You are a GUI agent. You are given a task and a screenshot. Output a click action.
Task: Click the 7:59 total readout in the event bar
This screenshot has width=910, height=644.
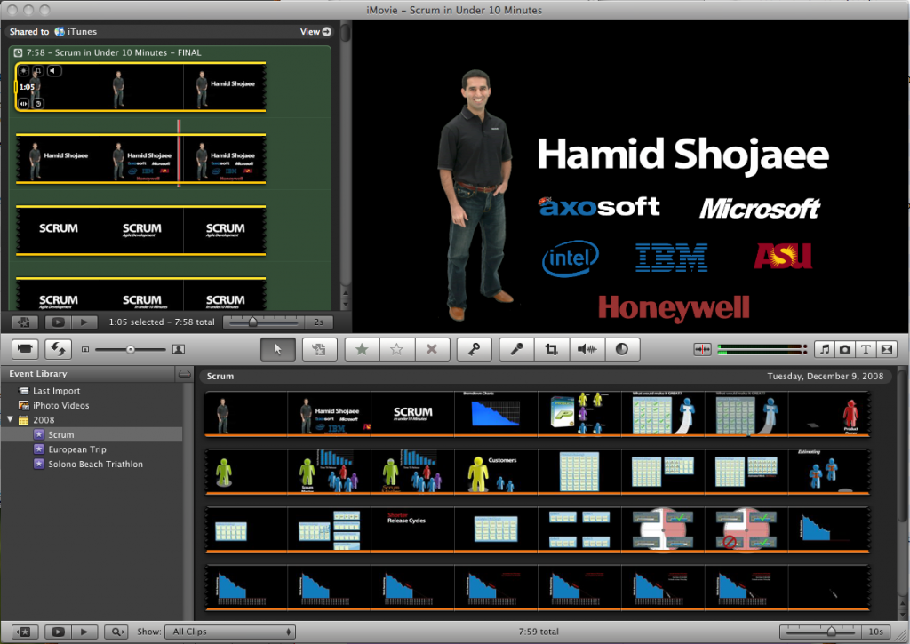[x=539, y=632]
